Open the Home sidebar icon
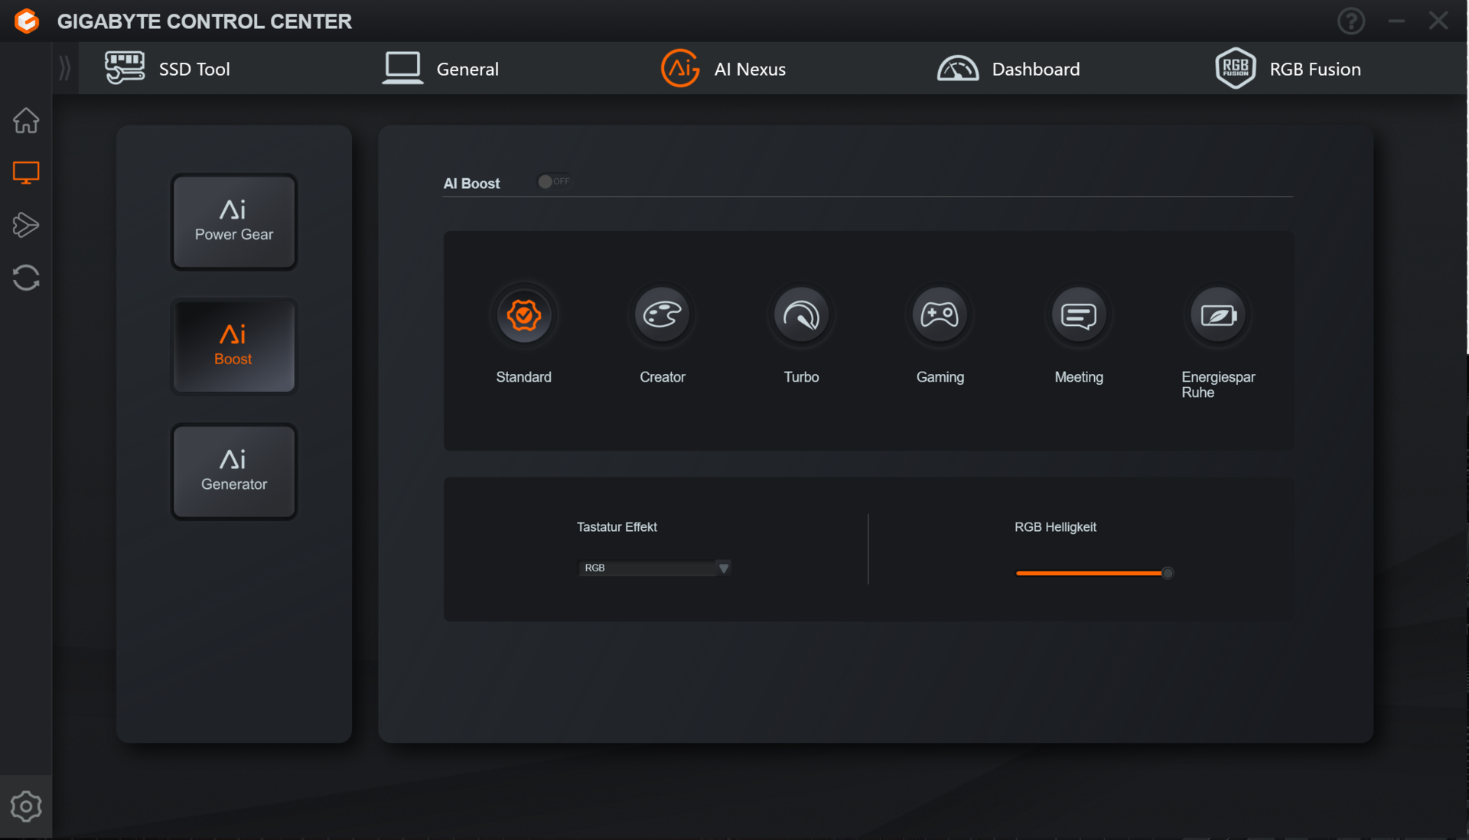1469x840 pixels. pyautogui.click(x=26, y=120)
